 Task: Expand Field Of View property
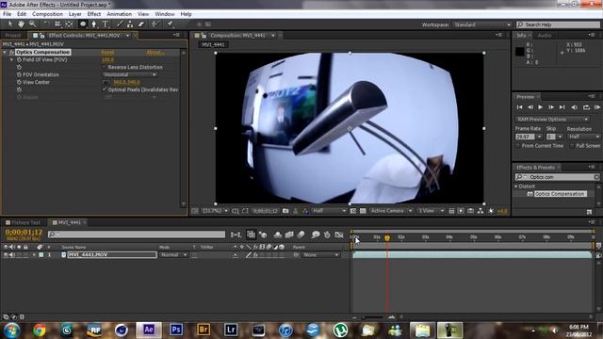11,60
